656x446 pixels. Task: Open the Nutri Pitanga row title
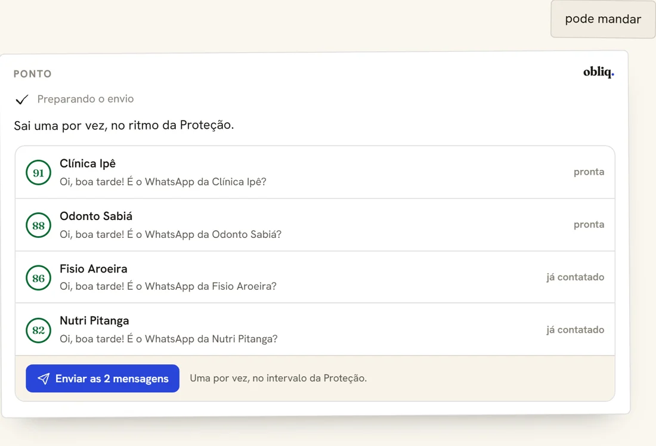point(94,321)
